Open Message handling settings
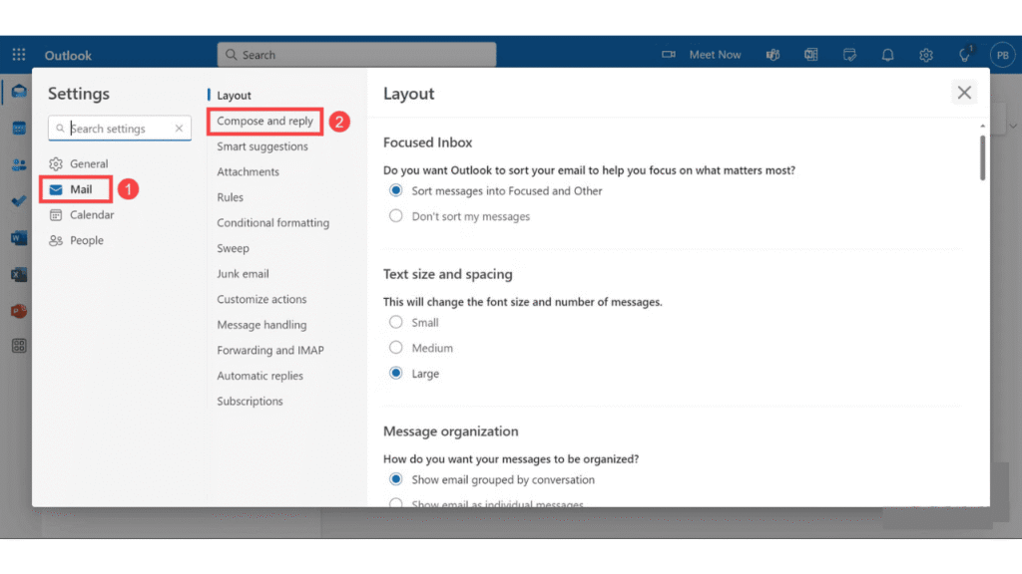The image size is (1022, 574). pos(261,324)
